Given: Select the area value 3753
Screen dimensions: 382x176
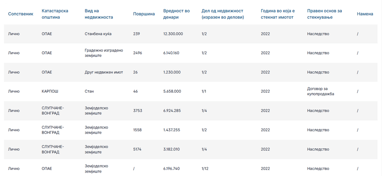Looking at the screenshot, I should click(138, 111).
